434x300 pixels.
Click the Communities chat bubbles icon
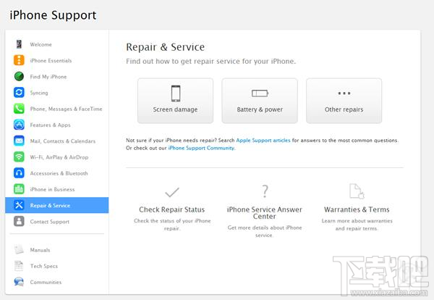[19, 282]
